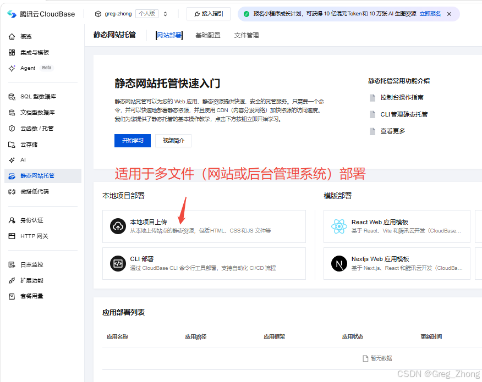Dismiss the banner with the X icon
Screen dimensions: 482x382
coord(449,14)
